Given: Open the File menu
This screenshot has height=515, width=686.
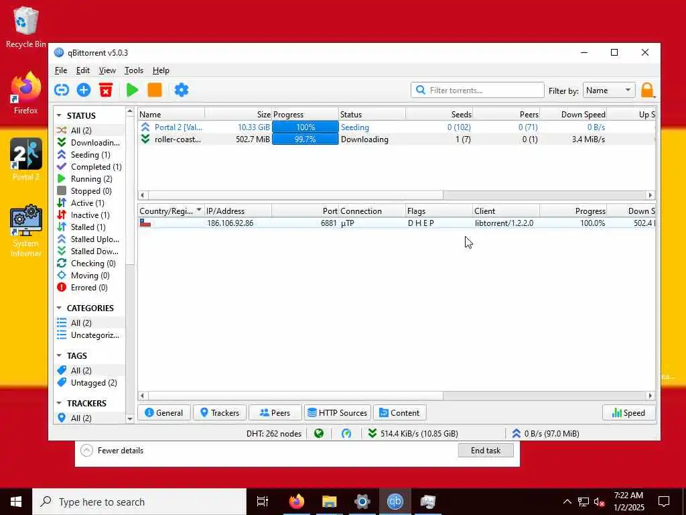Looking at the screenshot, I should 61,70.
